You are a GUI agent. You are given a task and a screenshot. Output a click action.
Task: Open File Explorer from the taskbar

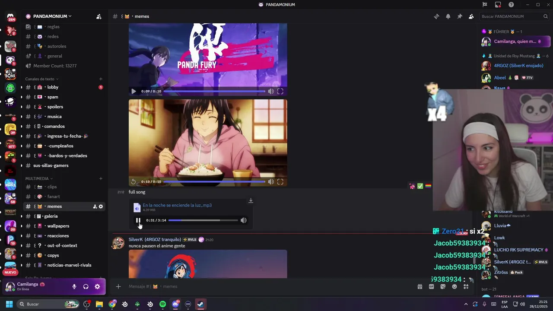click(99, 304)
